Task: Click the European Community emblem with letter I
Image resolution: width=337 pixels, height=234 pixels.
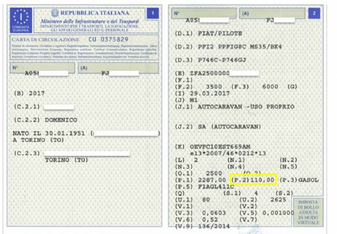Action: tap(21, 19)
